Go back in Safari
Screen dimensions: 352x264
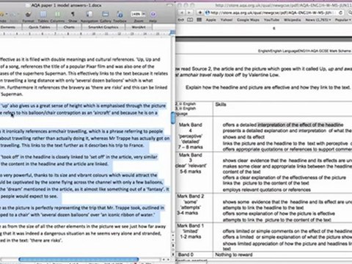click(x=182, y=12)
